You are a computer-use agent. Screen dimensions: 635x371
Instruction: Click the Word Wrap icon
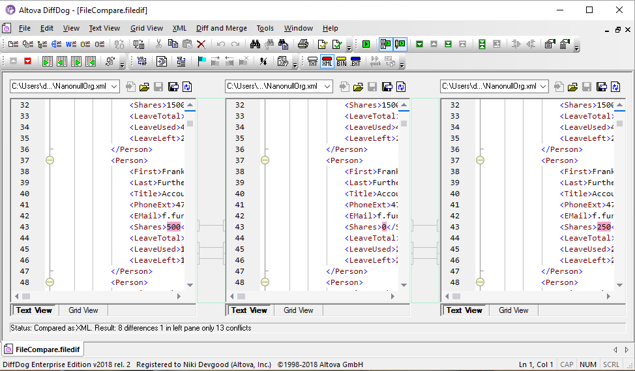(x=142, y=61)
